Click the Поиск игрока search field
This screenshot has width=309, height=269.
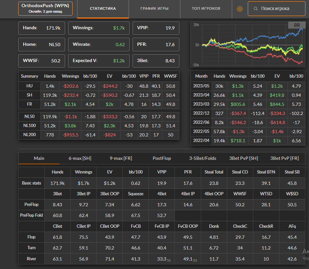(x=279, y=9)
